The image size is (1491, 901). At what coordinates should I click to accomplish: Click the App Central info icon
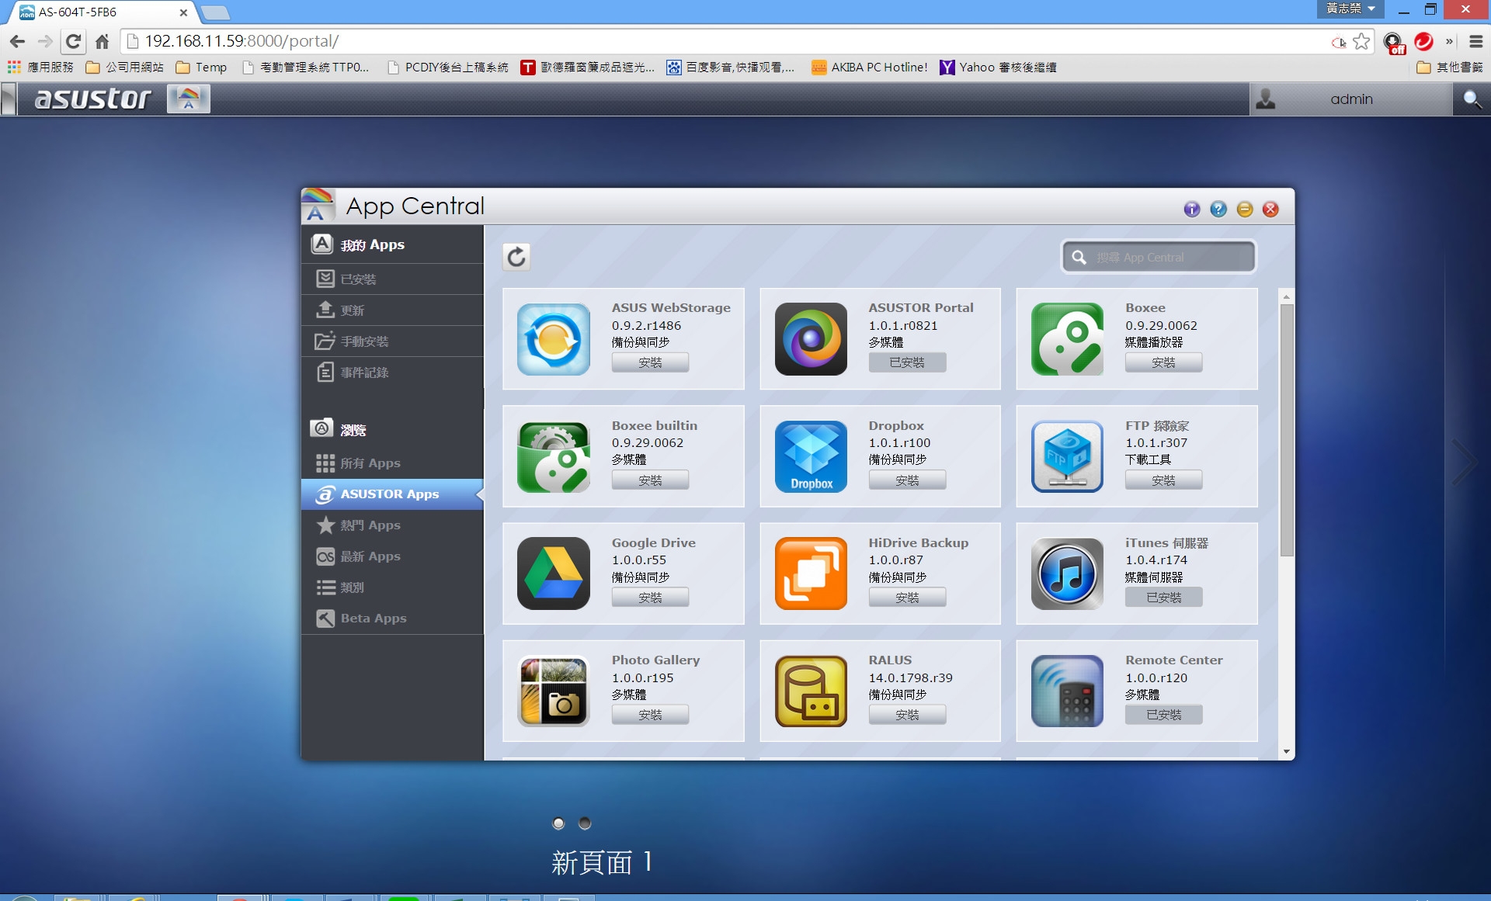point(1192,209)
